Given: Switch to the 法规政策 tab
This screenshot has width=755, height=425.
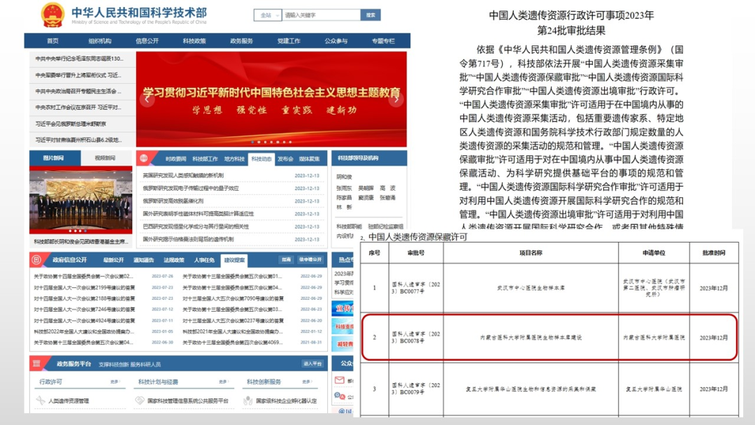Looking at the screenshot, I should [x=174, y=260].
